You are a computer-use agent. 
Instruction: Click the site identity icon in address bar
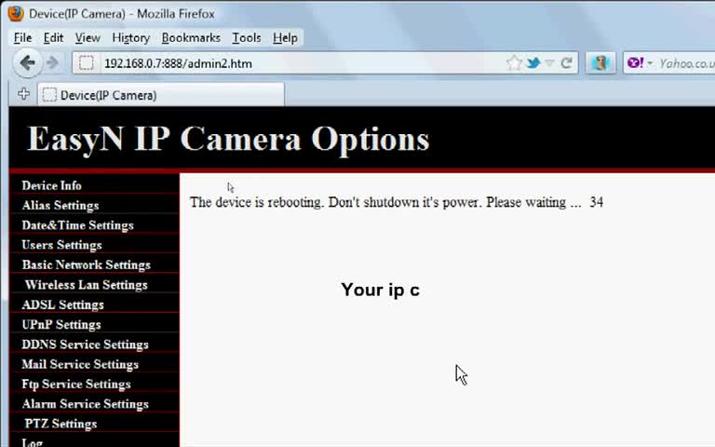click(x=87, y=63)
